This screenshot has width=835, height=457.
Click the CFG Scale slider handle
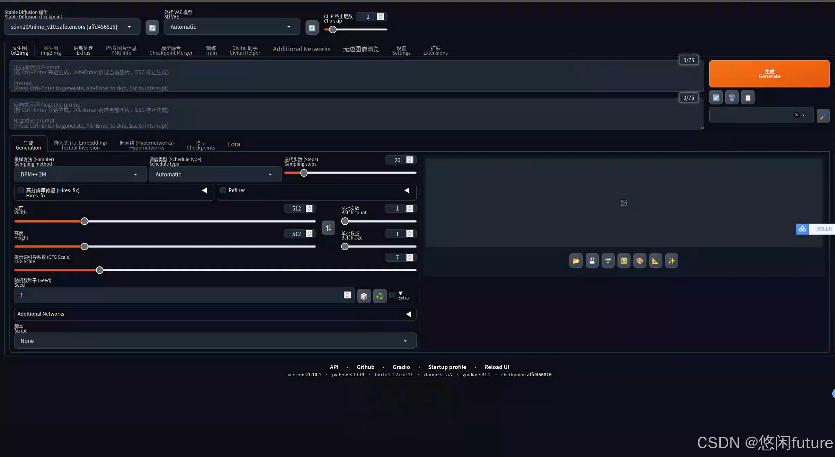click(x=99, y=270)
